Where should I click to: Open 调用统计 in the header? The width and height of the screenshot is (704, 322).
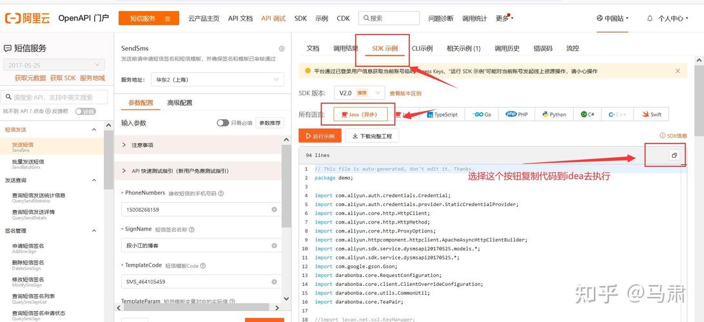click(474, 19)
